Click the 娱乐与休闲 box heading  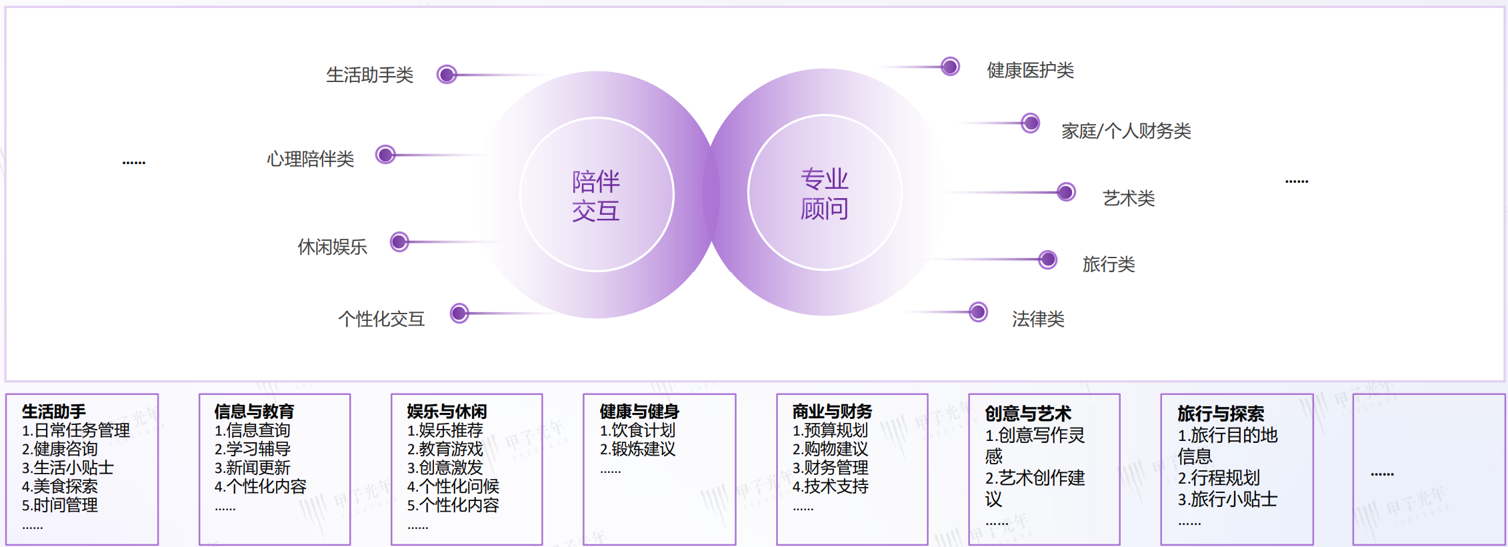tap(447, 412)
